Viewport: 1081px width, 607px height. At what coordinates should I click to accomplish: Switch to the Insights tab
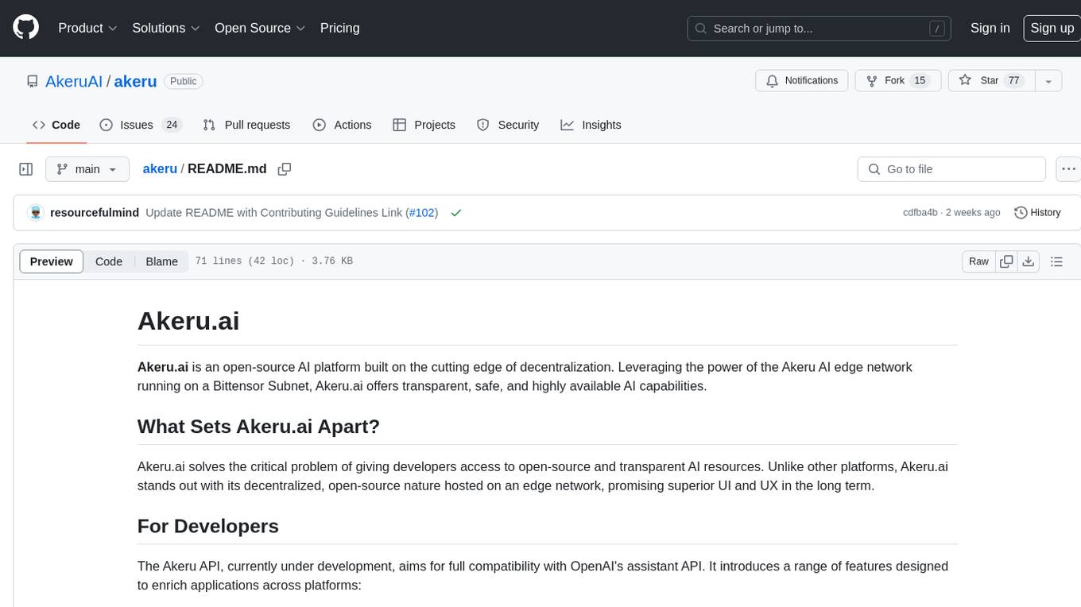pyautogui.click(x=591, y=125)
